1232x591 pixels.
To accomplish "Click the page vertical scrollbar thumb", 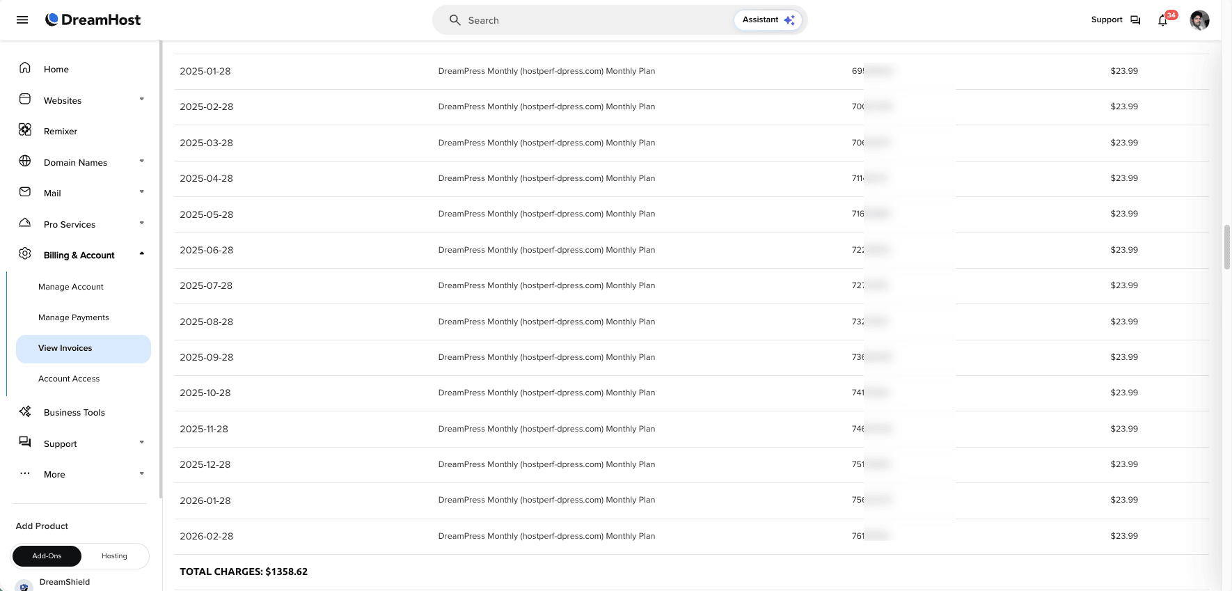I will pos(1227,247).
